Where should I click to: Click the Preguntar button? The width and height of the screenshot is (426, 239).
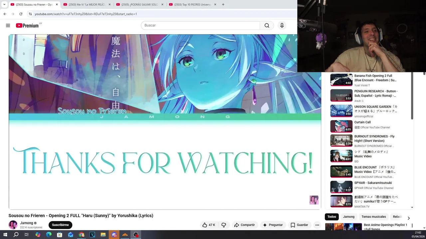coord(273,225)
